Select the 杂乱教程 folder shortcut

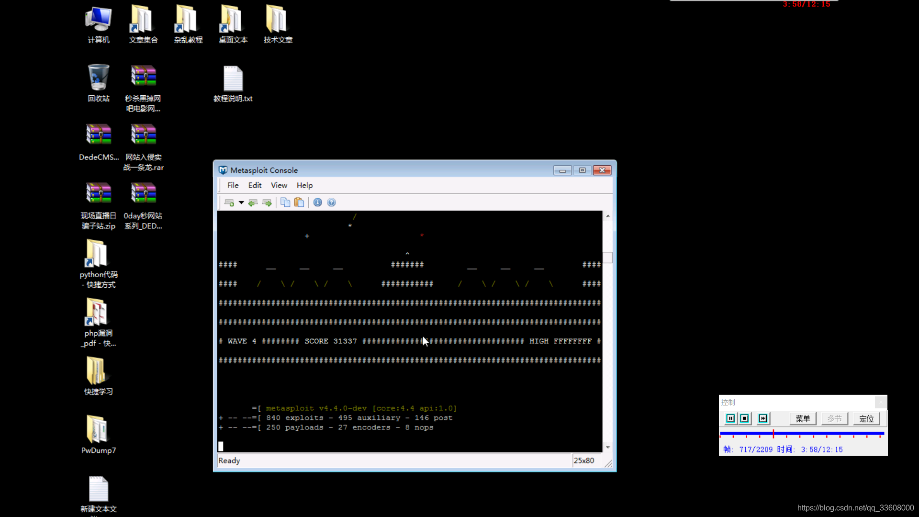pyautogui.click(x=188, y=25)
